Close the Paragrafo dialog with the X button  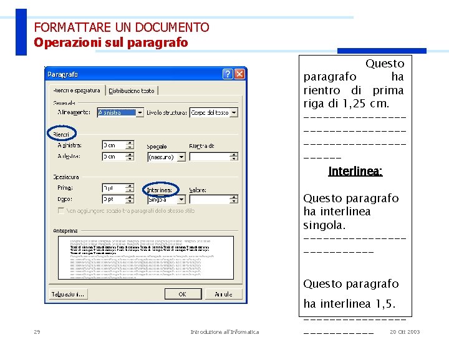(239, 74)
